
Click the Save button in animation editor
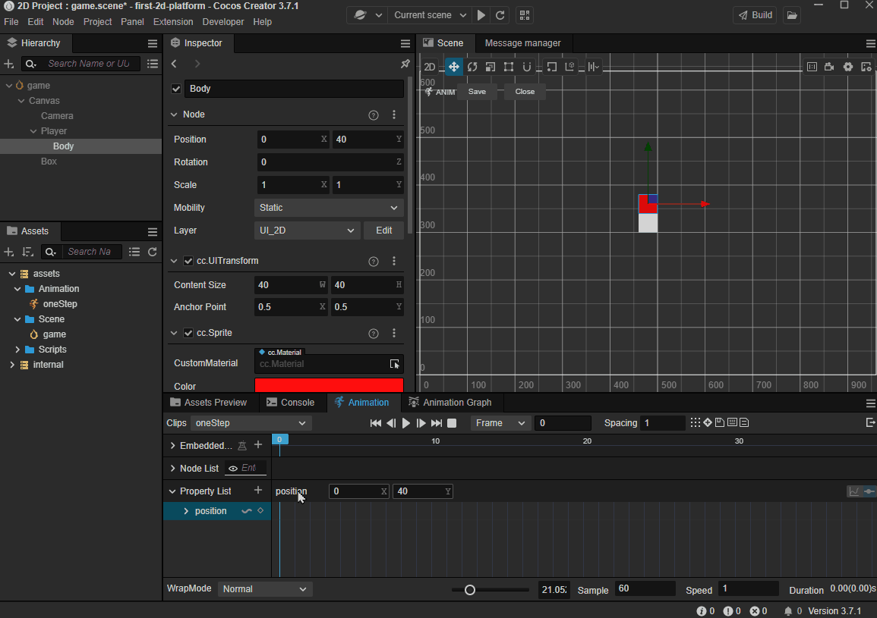(x=477, y=92)
